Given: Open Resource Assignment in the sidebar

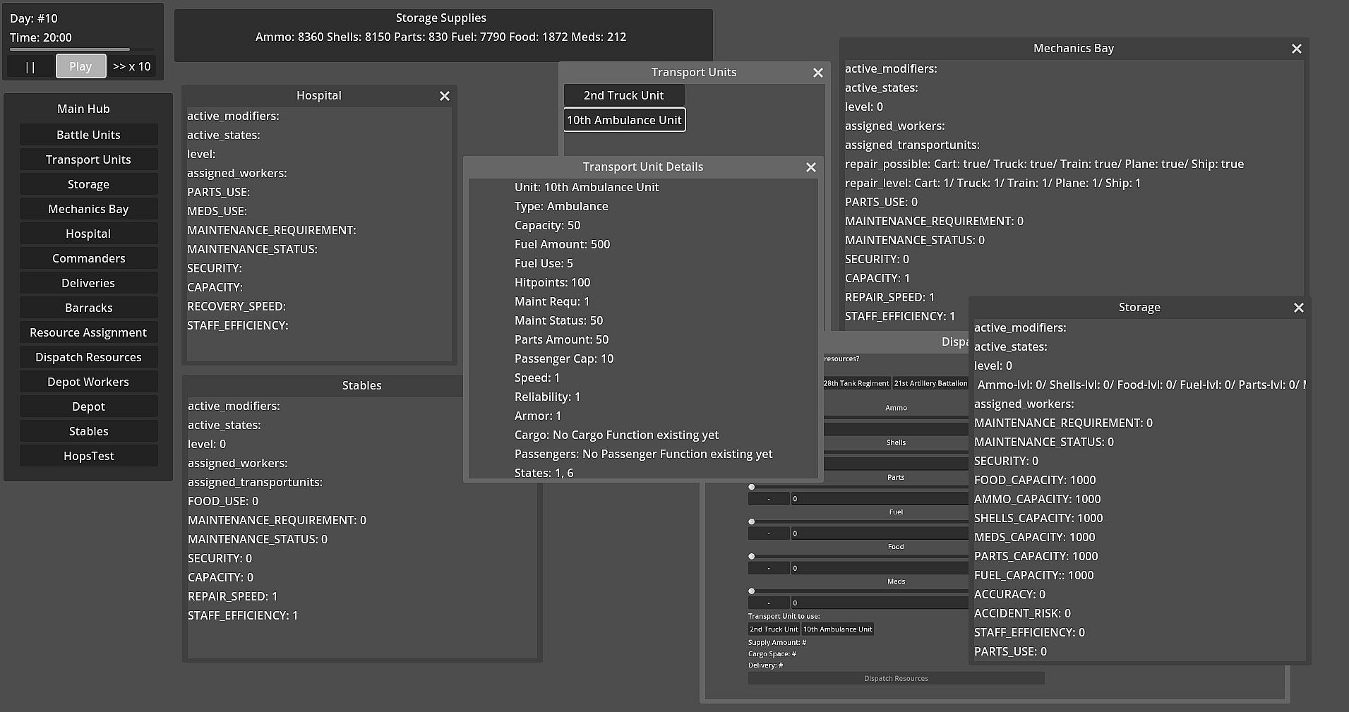Looking at the screenshot, I should [x=88, y=332].
